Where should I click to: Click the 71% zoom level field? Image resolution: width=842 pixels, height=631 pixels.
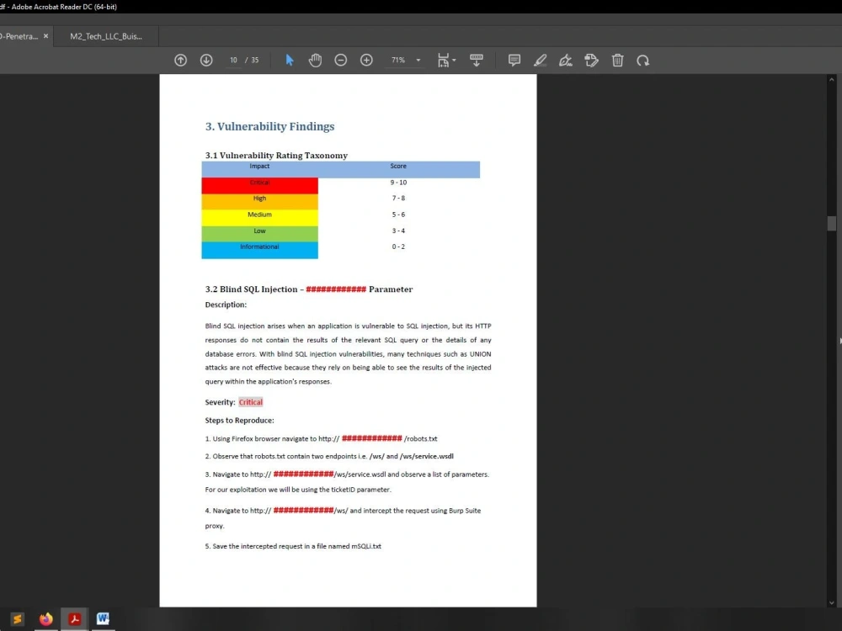(398, 60)
